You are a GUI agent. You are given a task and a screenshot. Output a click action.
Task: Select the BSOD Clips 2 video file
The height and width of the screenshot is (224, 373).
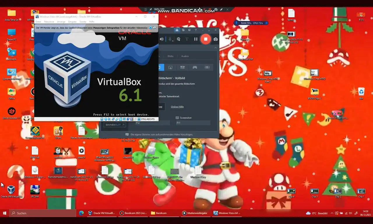click(315, 94)
